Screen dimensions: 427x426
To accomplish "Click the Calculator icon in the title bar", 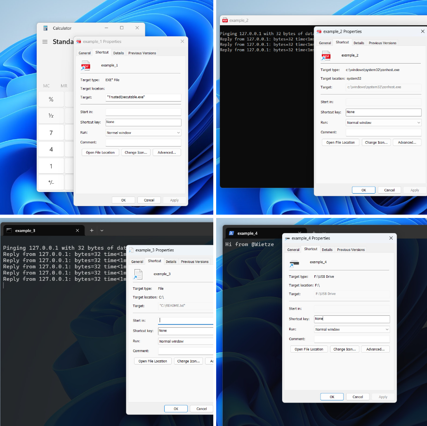I will tap(45, 28).
